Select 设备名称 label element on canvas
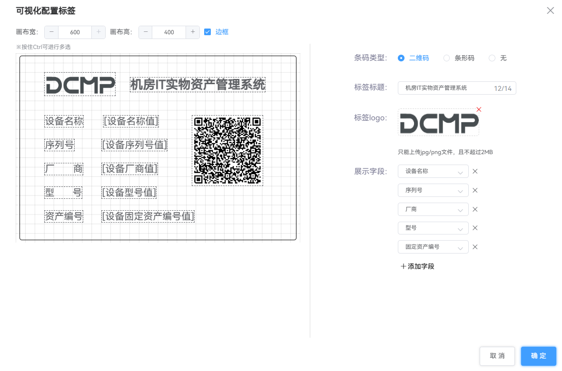The height and width of the screenshot is (371, 562). click(x=64, y=121)
